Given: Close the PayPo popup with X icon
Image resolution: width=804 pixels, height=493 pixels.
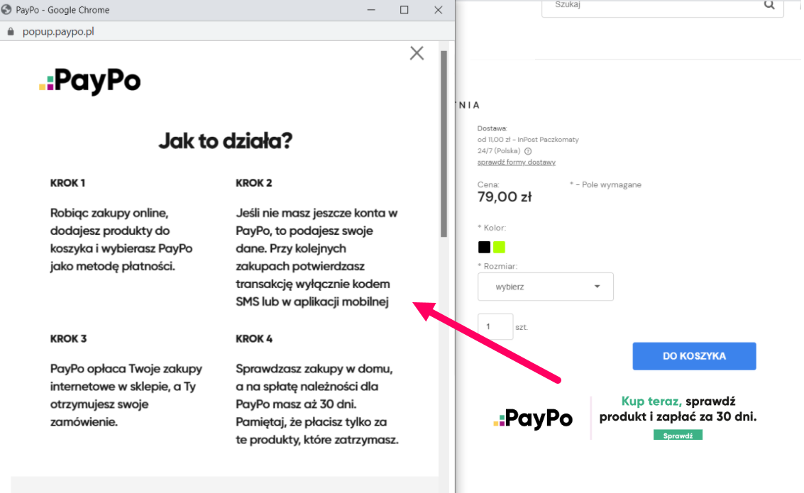Looking at the screenshot, I should point(417,53).
